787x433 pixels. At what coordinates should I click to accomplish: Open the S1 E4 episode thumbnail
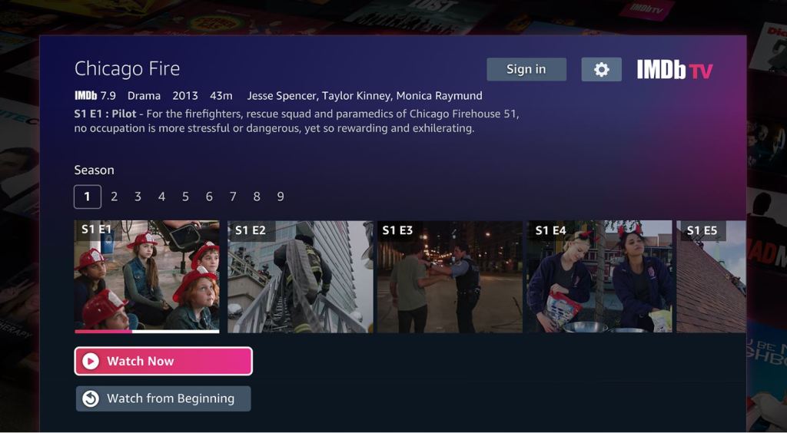(599, 276)
